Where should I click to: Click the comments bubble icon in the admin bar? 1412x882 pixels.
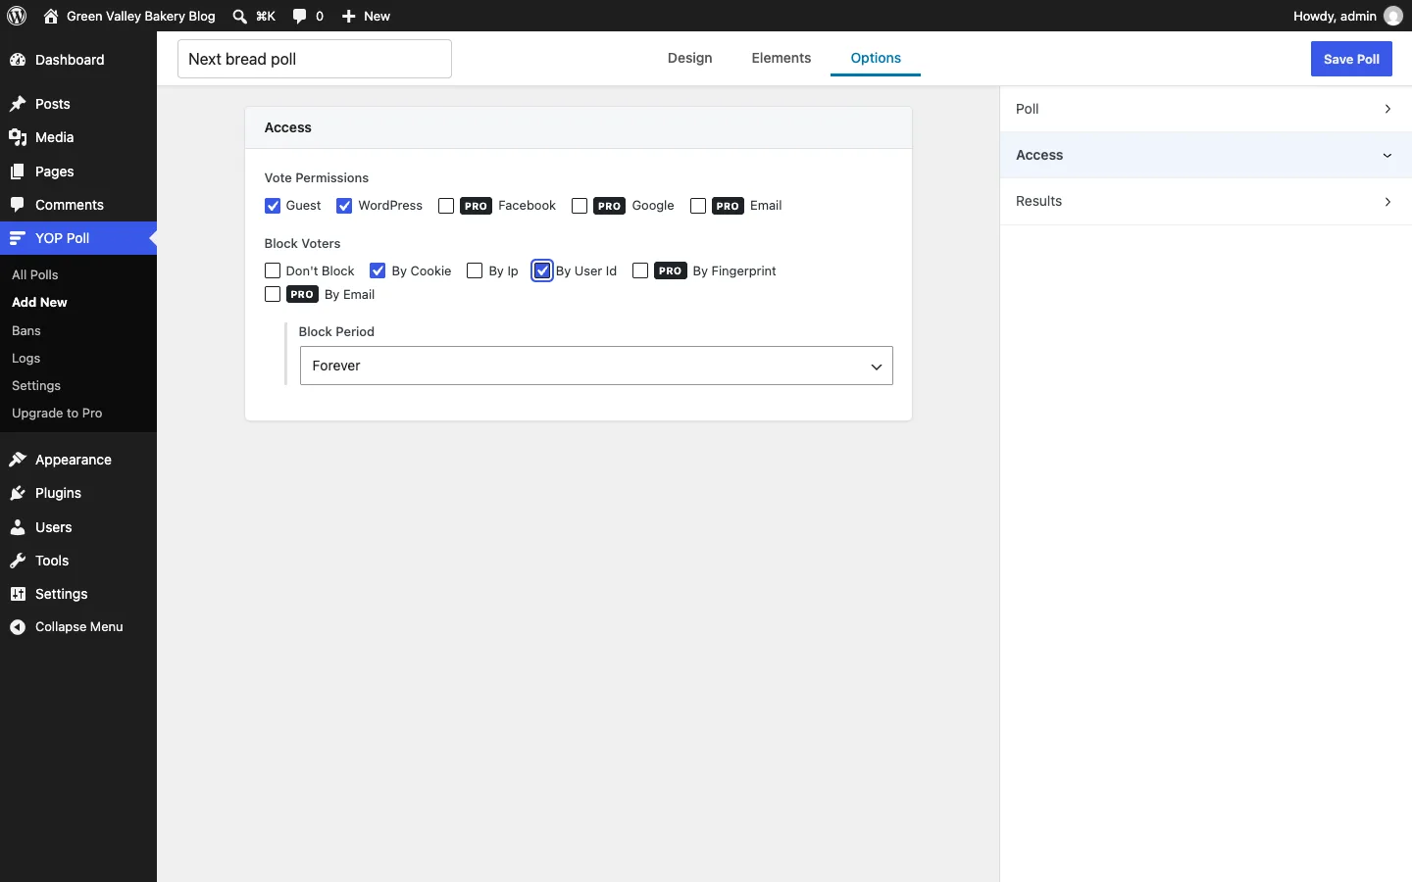click(x=300, y=16)
